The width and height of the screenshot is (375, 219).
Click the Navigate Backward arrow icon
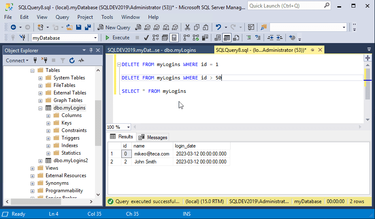coord(13,28)
